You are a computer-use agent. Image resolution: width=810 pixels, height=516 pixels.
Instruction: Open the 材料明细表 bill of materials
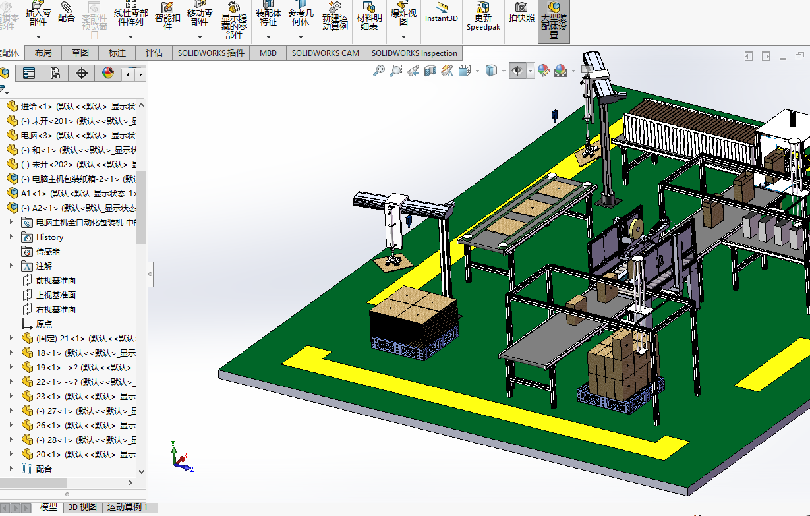(369, 16)
